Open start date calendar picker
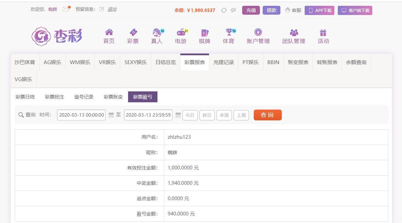The height and width of the screenshot is (223, 402). pos(111,115)
